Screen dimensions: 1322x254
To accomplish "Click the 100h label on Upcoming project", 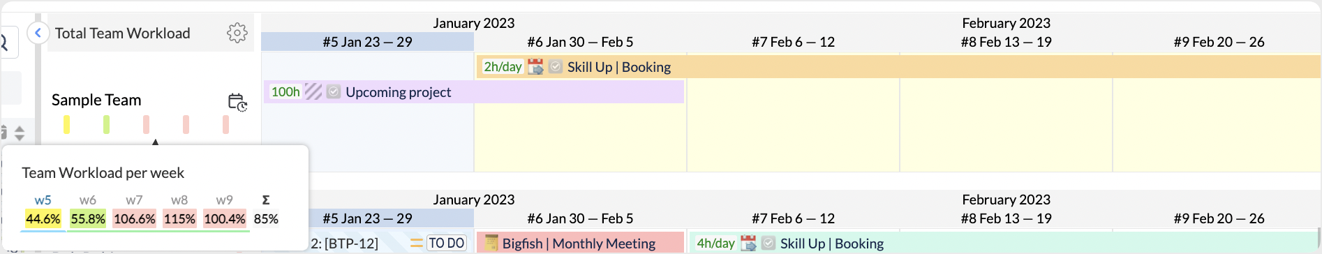I will [x=285, y=92].
